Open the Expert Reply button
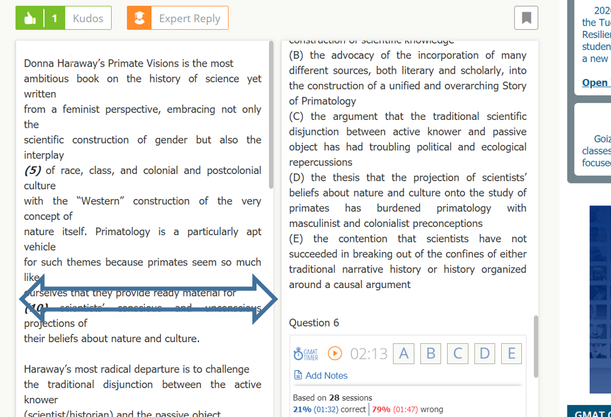Image resolution: width=611 pixels, height=417 pixels. point(189,18)
